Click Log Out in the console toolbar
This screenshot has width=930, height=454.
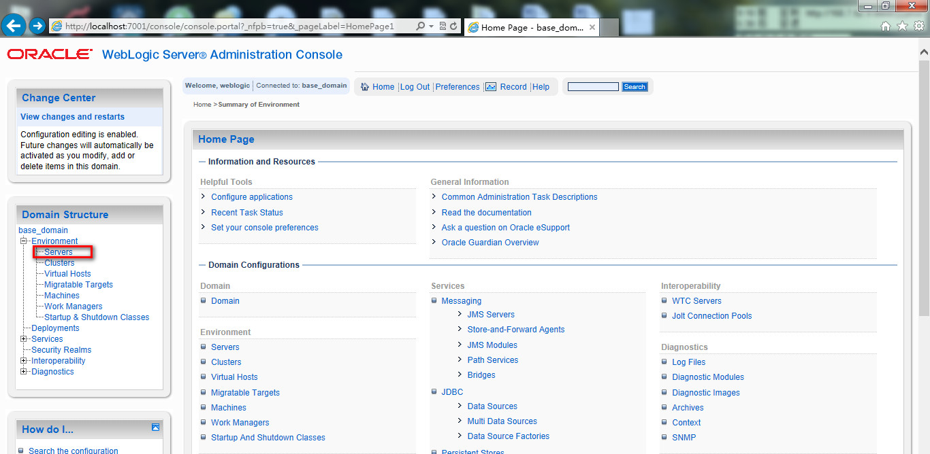(x=415, y=87)
